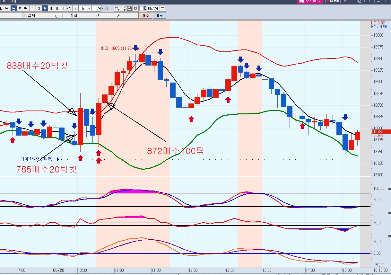Toggle the D checkbox beside date field
Image resolution: width=391 pixels, height=275 pixels.
(141, 8)
